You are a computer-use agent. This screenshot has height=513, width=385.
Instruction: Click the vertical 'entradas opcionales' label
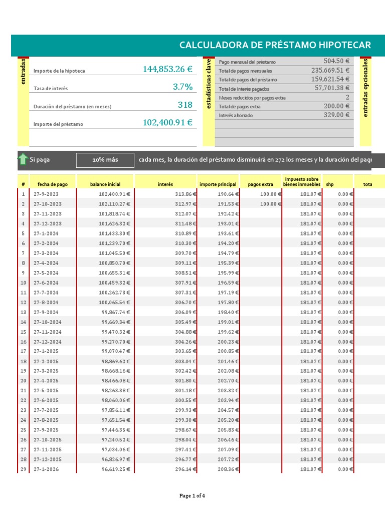point(365,88)
